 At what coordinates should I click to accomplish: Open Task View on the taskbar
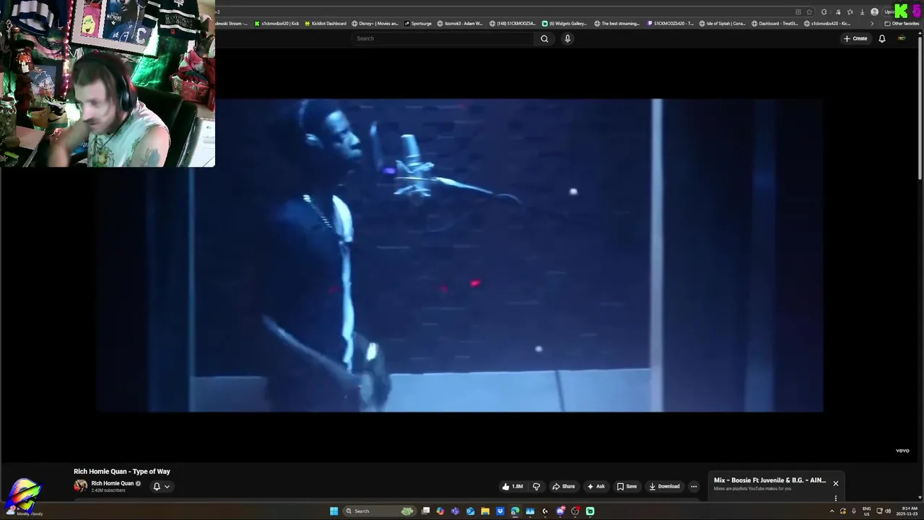pyautogui.click(x=425, y=511)
